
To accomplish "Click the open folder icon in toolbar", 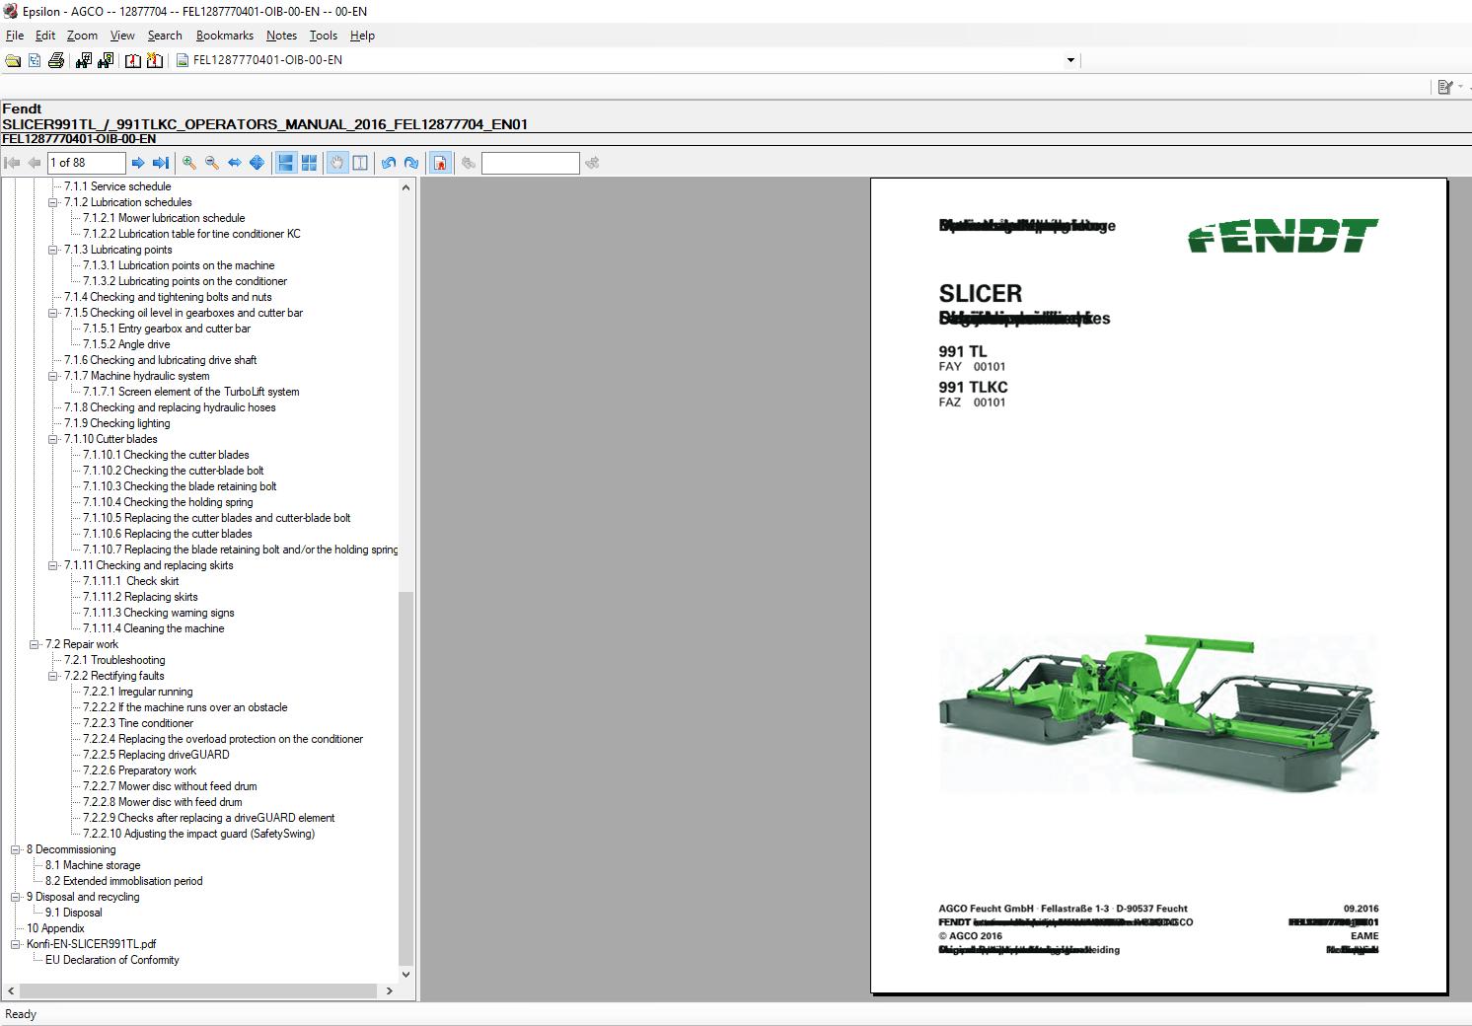I will click(x=13, y=60).
